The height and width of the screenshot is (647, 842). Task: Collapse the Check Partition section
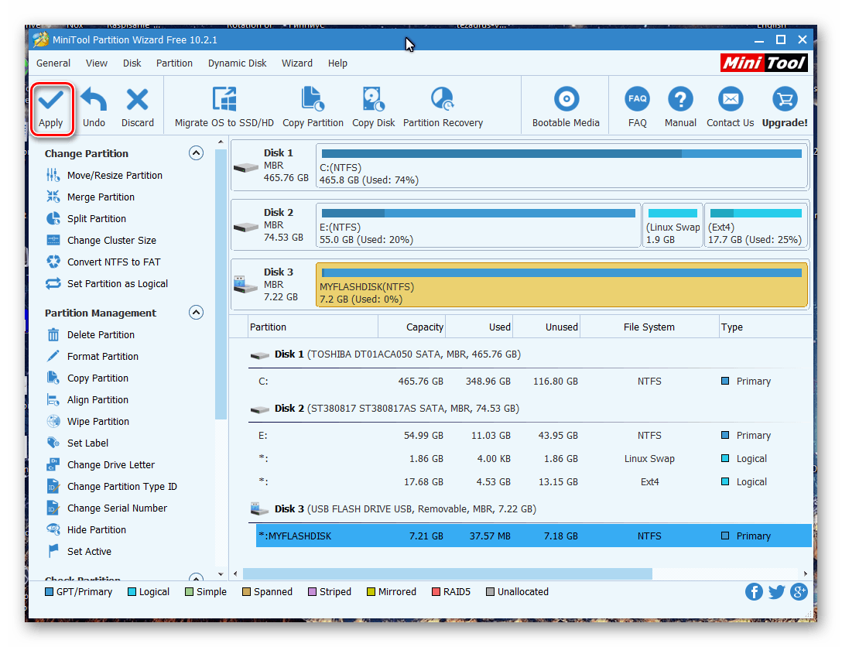197,579
